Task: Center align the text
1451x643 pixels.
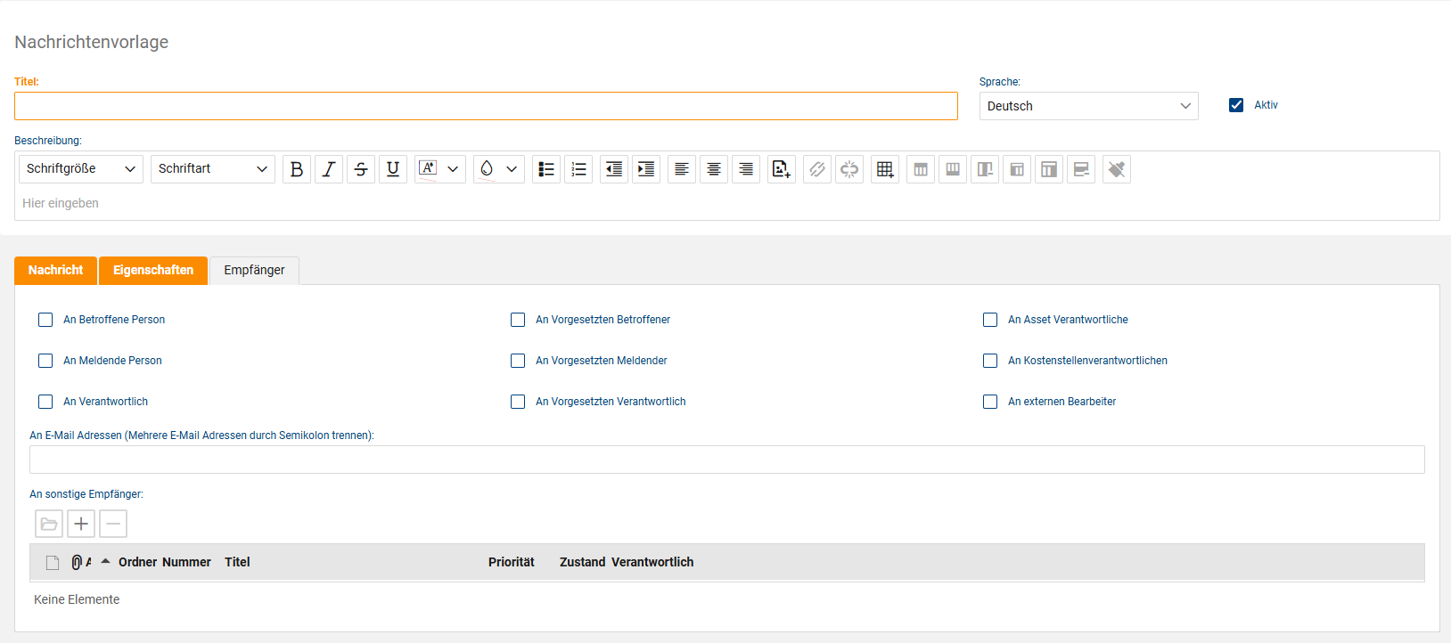Action: coord(714,169)
